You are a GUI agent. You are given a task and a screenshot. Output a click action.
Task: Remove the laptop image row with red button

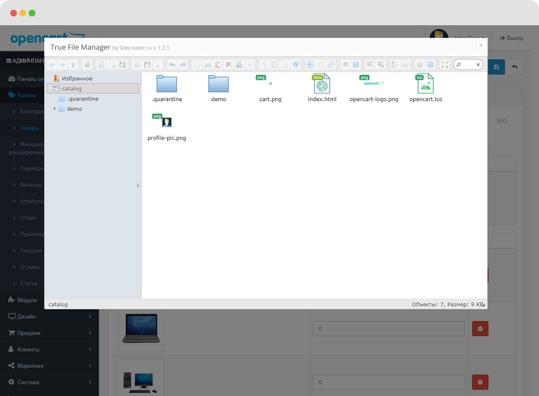click(480, 329)
